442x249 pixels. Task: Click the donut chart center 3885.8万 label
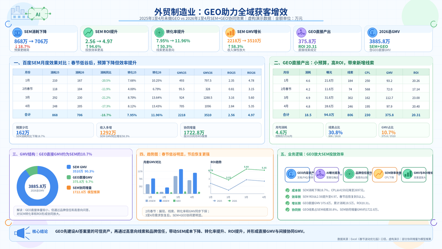coord(38,186)
